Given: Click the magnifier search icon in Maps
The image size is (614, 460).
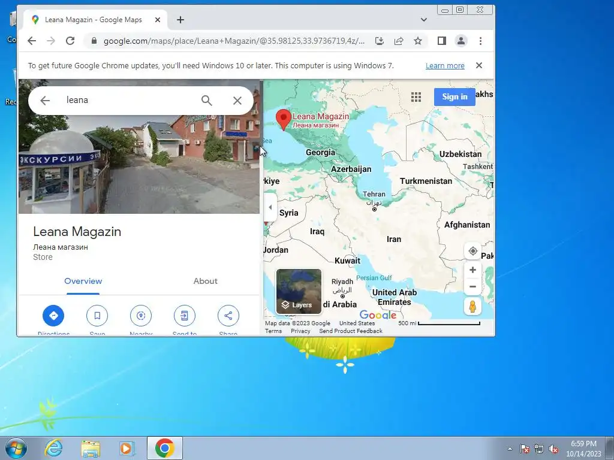Looking at the screenshot, I should point(207,101).
